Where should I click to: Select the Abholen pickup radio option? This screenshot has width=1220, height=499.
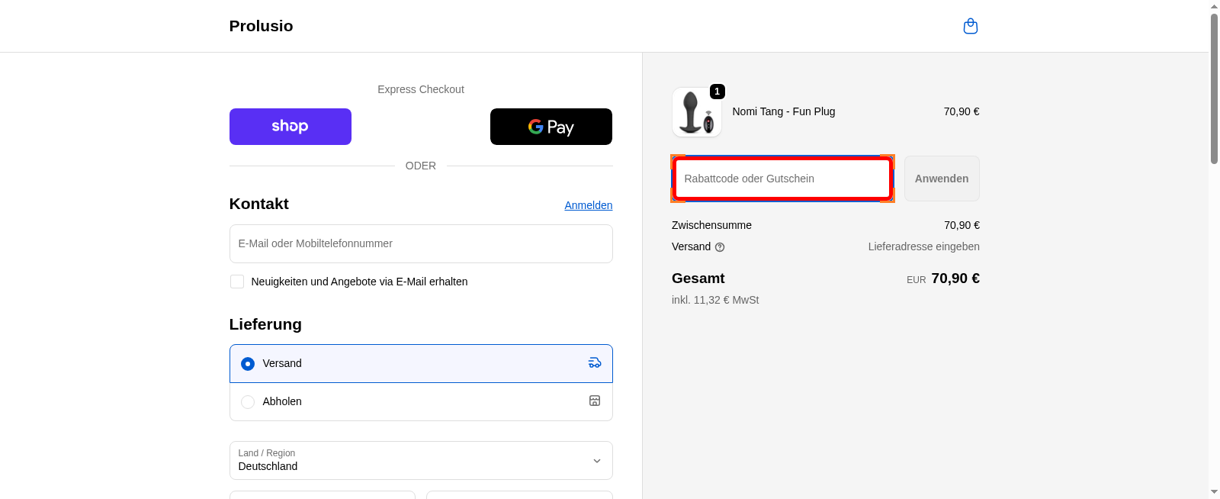click(x=248, y=402)
